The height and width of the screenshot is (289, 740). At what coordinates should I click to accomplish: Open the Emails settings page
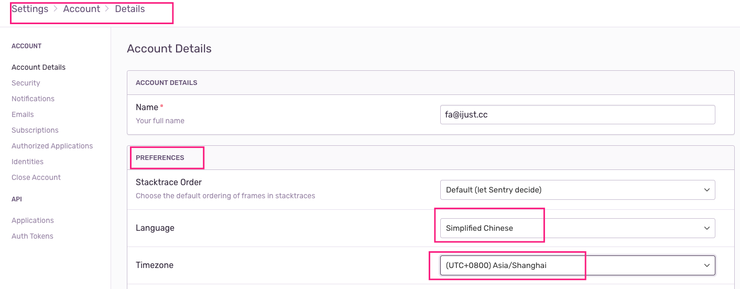click(23, 114)
